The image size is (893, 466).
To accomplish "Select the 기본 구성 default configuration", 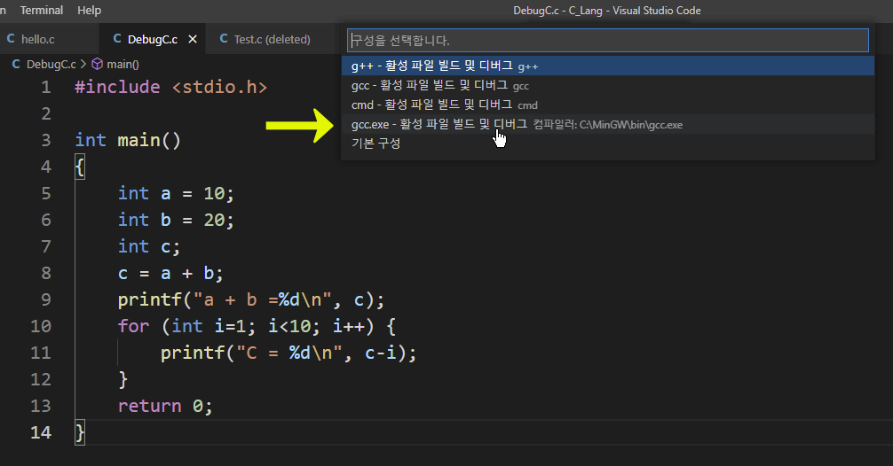I will pos(608,144).
